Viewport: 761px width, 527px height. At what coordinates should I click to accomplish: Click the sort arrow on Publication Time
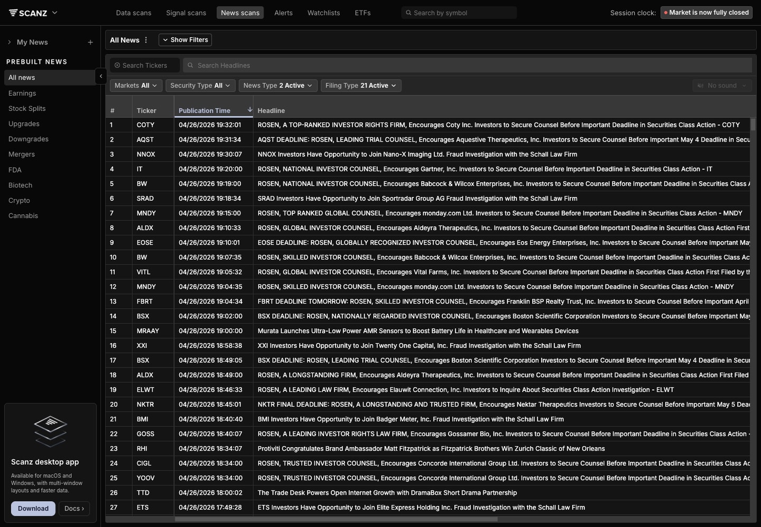click(x=249, y=109)
